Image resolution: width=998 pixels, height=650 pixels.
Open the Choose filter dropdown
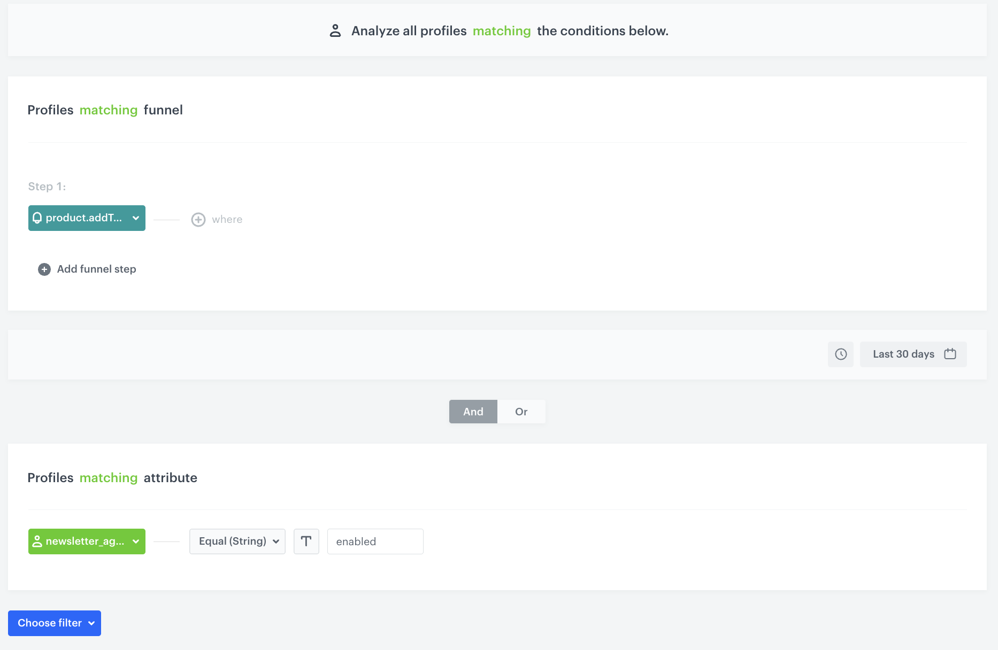54,623
